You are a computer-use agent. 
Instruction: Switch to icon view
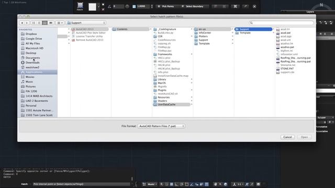pyautogui.click(x=33, y=23)
